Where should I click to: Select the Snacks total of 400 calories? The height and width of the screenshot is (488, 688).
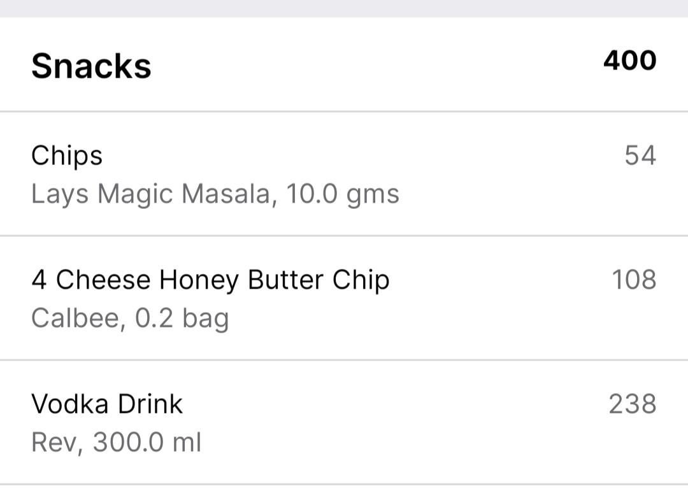tap(629, 61)
